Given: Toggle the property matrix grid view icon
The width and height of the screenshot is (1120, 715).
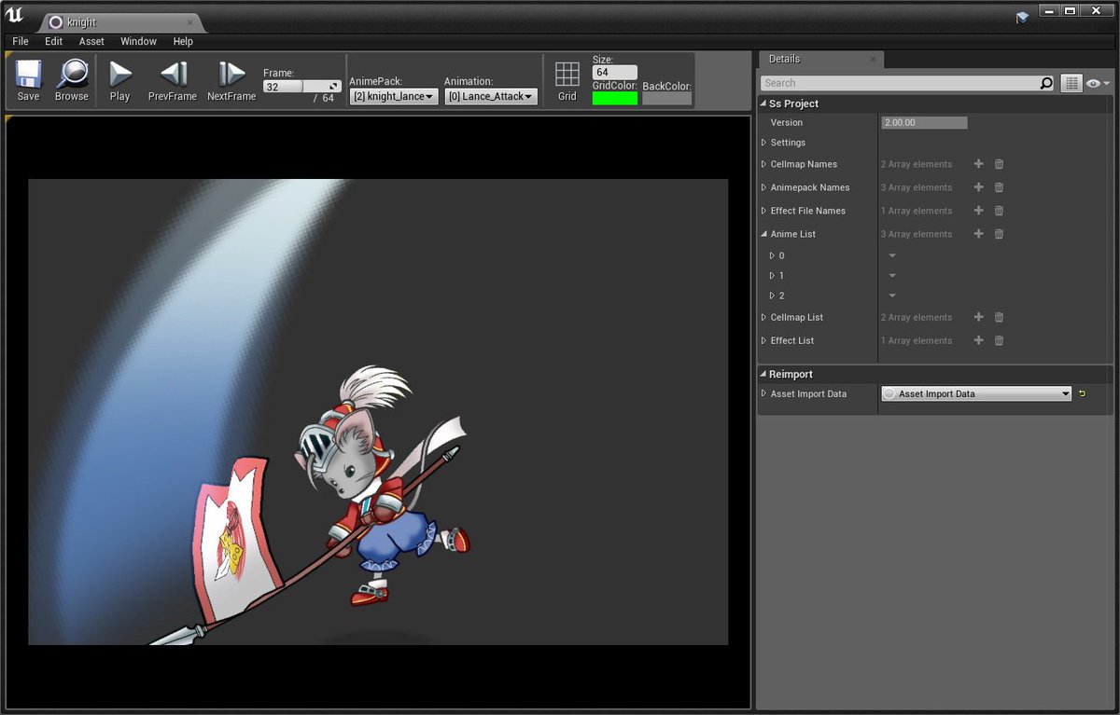Looking at the screenshot, I should coord(1071,83).
